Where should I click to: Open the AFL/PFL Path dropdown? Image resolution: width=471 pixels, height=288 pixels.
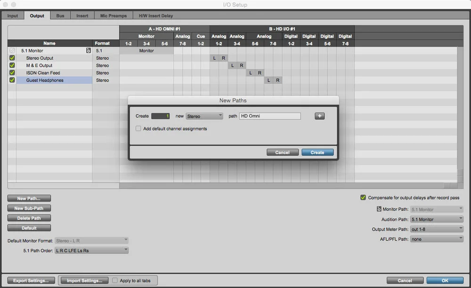[x=437, y=239]
